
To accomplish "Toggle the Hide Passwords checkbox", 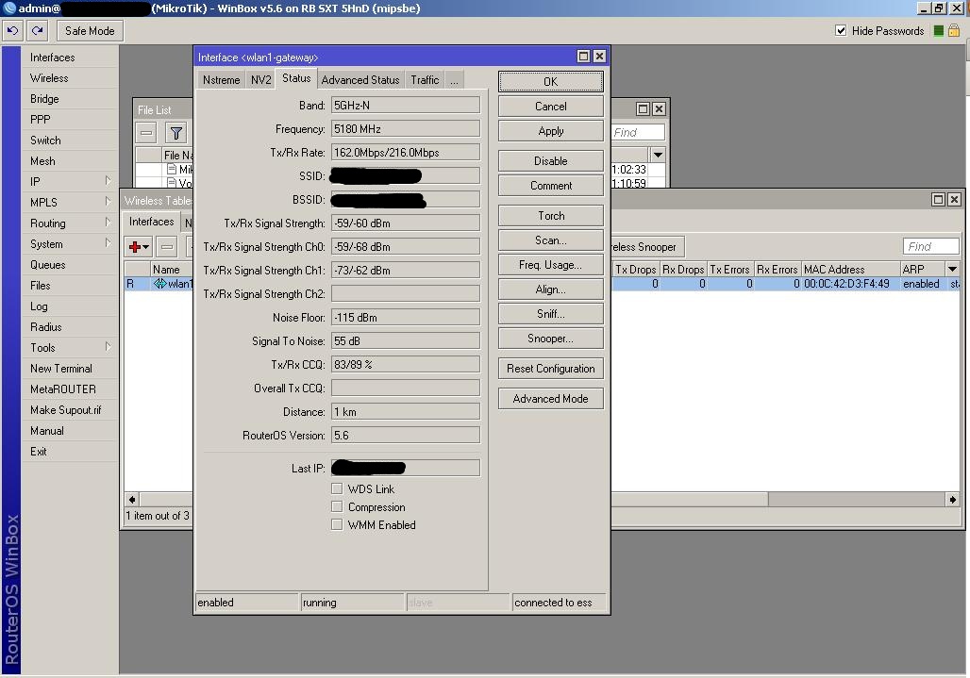I will pyautogui.click(x=841, y=30).
